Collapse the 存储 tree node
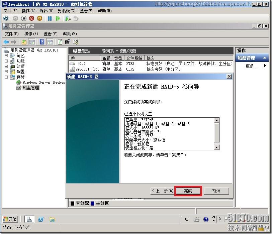This screenshot has height=234, width=272. click(6, 77)
